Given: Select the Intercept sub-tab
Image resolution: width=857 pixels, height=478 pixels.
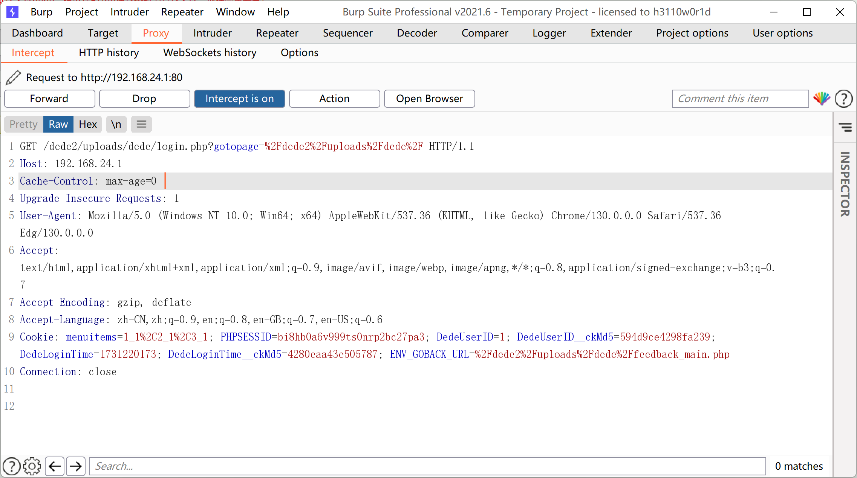Looking at the screenshot, I should (x=33, y=53).
